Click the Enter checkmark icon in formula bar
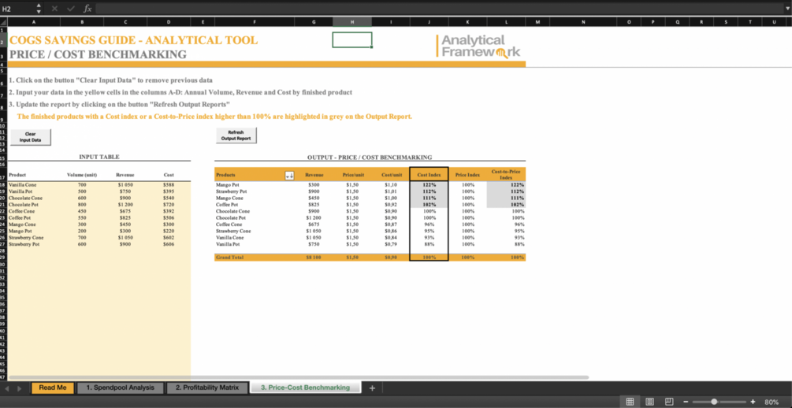792x408 pixels. [x=71, y=9]
